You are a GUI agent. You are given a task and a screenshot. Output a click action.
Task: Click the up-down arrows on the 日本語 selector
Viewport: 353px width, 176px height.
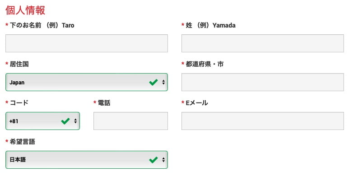[163, 160]
